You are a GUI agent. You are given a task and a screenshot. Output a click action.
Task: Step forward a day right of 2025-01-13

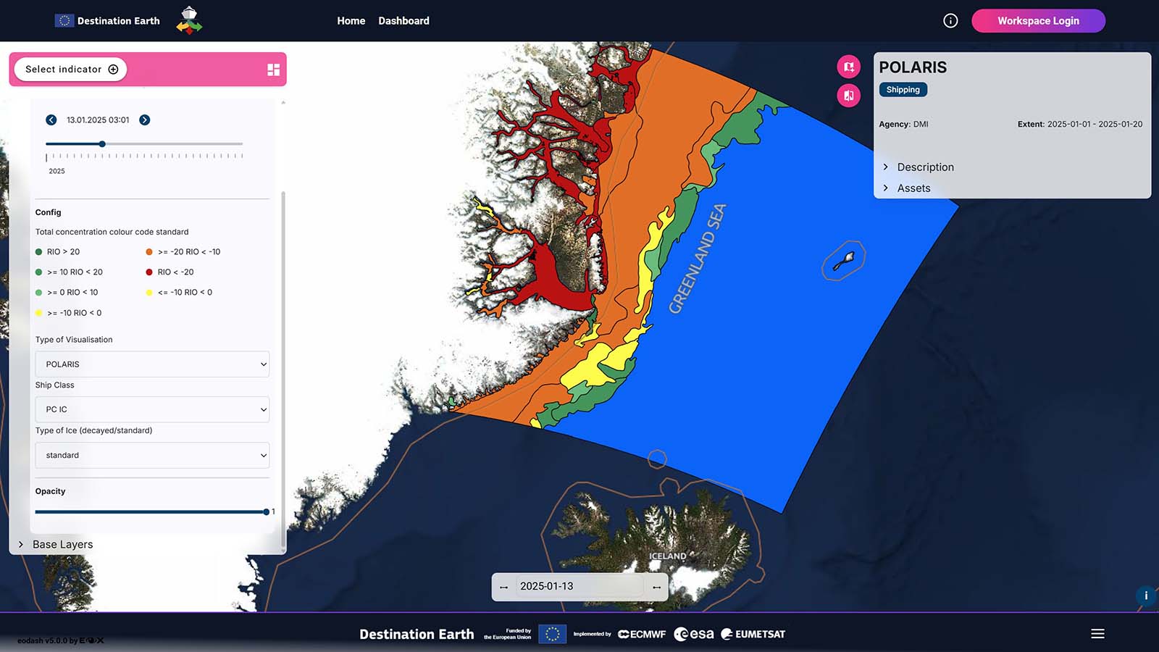(x=656, y=587)
